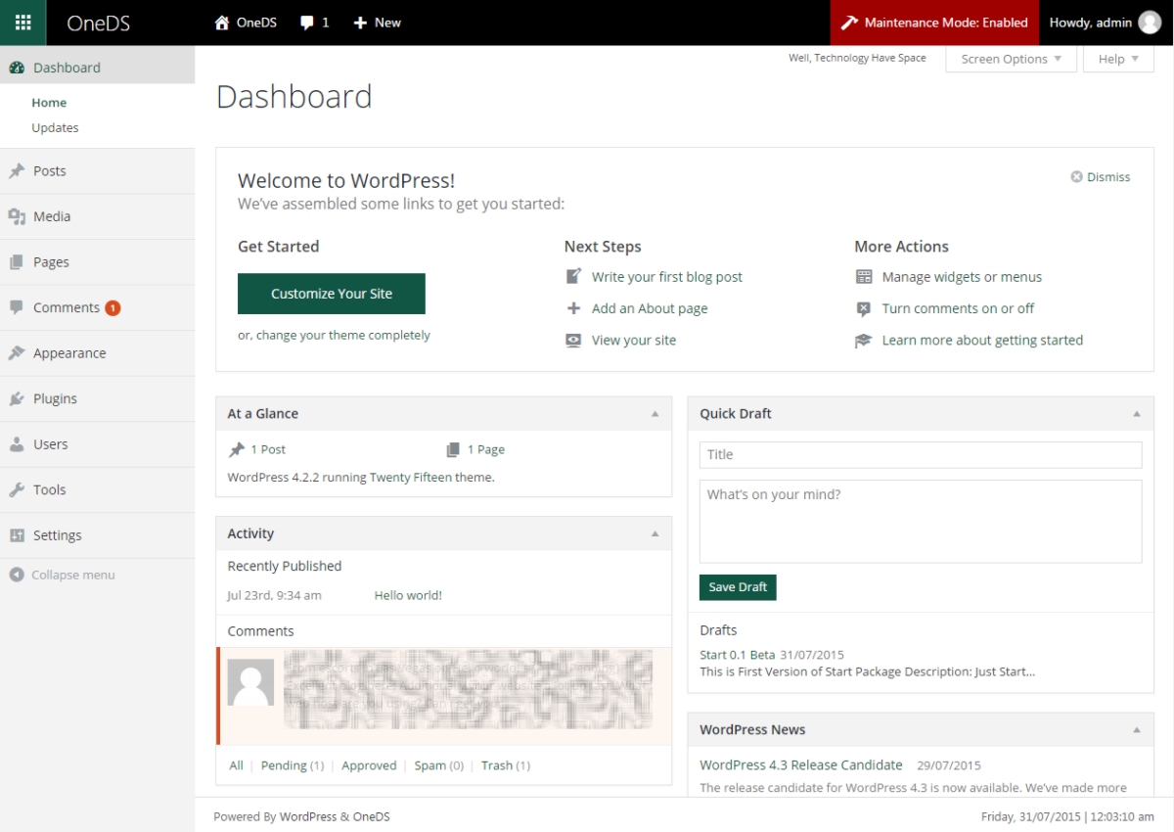The image size is (1174, 832).
Task: Collapse the sidebar menu
Action: [x=63, y=576]
